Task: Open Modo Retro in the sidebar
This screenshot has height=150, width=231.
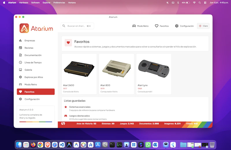Action: 36,85
